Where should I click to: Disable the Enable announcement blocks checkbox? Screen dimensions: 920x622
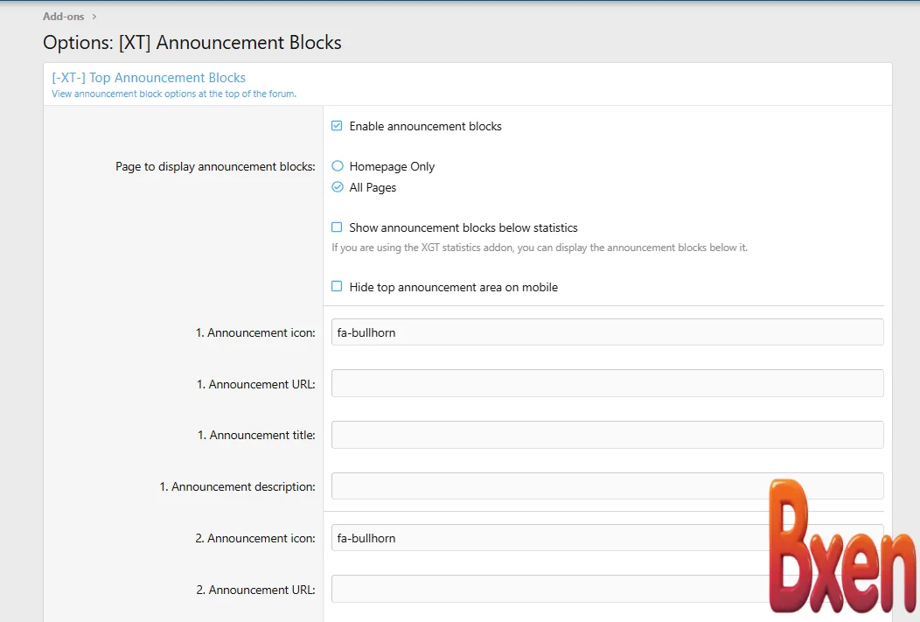pyautogui.click(x=338, y=126)
